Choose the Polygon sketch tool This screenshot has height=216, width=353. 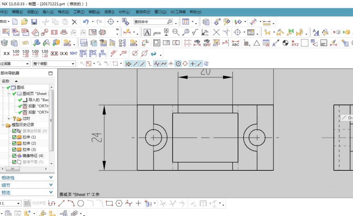119,203
